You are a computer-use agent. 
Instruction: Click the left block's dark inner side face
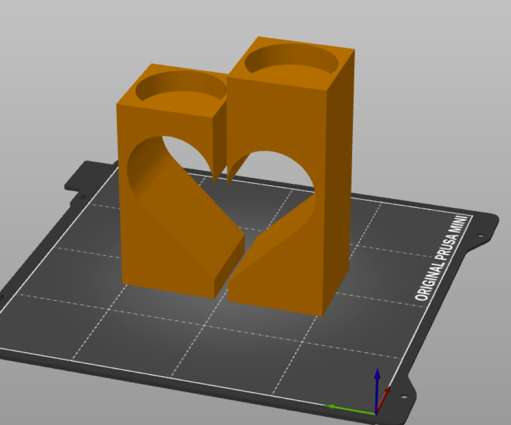coord(219,139)
